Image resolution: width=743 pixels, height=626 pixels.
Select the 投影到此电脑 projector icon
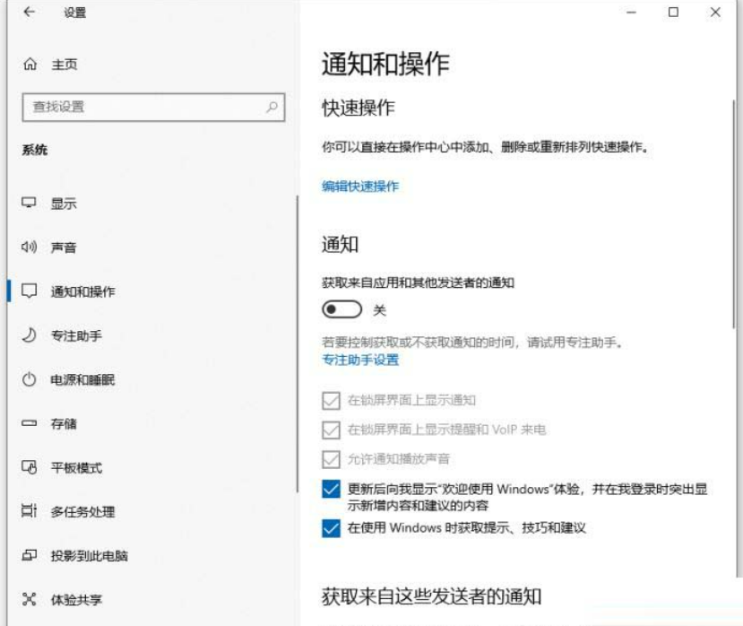[29, 555]
